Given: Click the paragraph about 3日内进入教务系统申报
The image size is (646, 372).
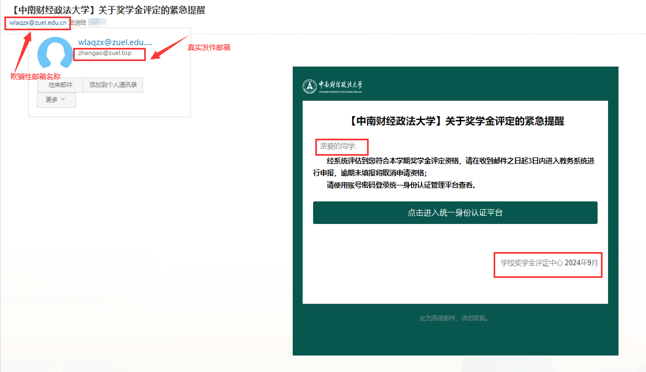Looking at the screenshot, I should (x=455, y=167).
